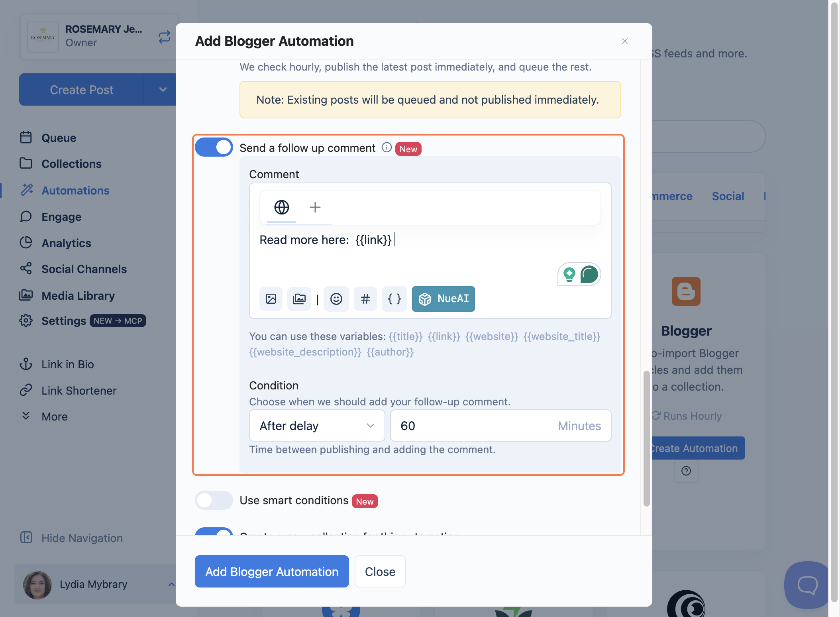Close the Add Blogger Automation dialog with X
The width and height of the screenshot is (840, 617).
[625, 41]
